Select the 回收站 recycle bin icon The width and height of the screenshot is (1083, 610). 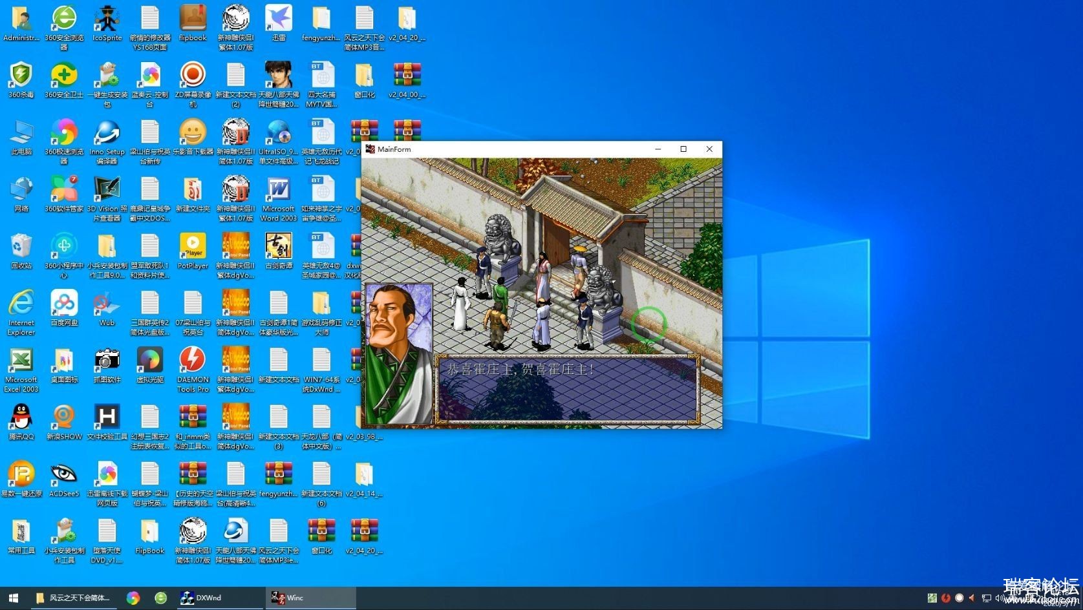[21, 251]
